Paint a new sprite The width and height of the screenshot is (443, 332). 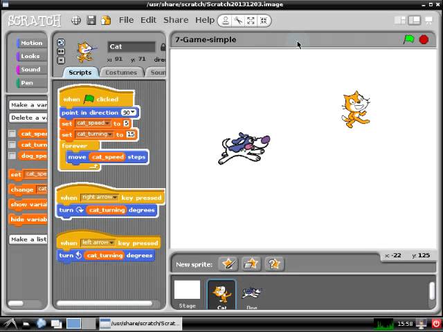click(228, 264)
